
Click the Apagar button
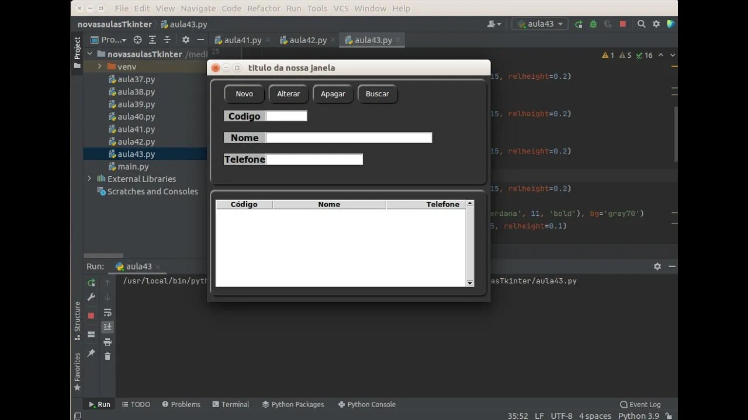pos(333,94)
